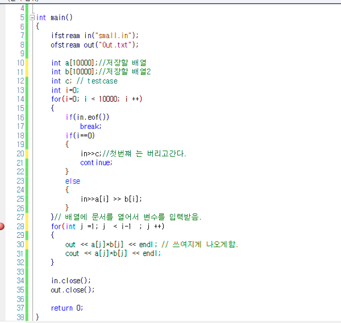This screenshot has width=341, height=323.
Task: Click the 'for(i=0; i < 10000; i ++)' statement
Action: coord(97,99)
